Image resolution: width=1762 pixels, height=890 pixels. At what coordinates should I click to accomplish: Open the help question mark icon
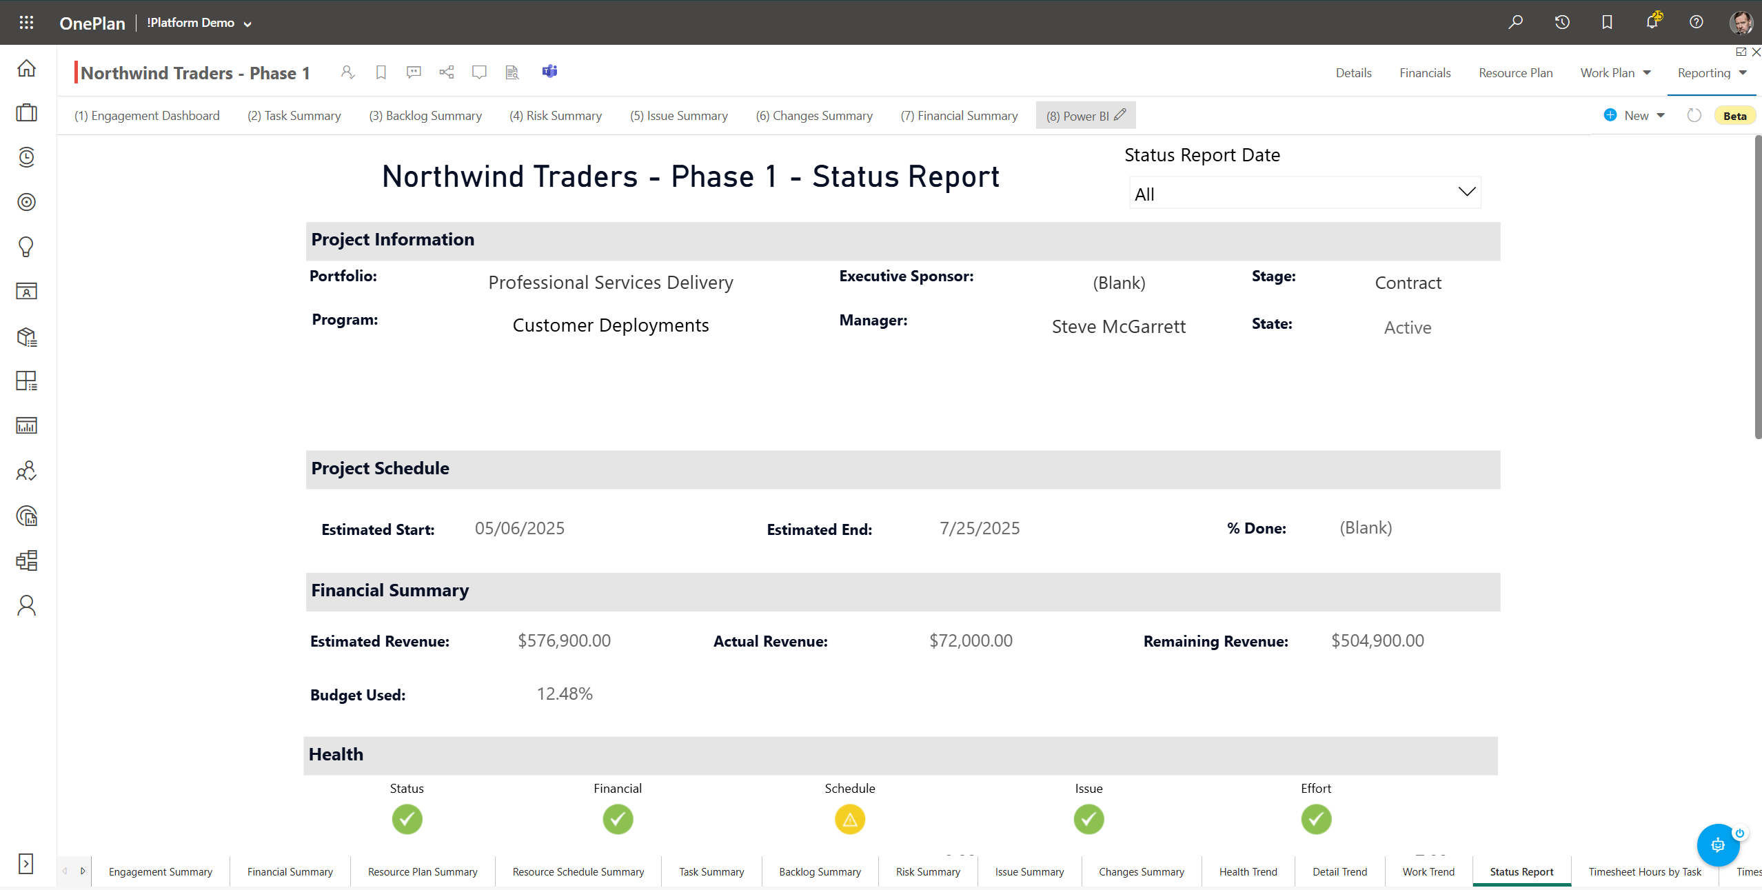pyautogui.click(x=1697, y=22)
